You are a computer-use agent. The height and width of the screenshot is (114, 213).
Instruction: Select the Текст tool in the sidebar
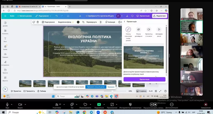[5, 40]
